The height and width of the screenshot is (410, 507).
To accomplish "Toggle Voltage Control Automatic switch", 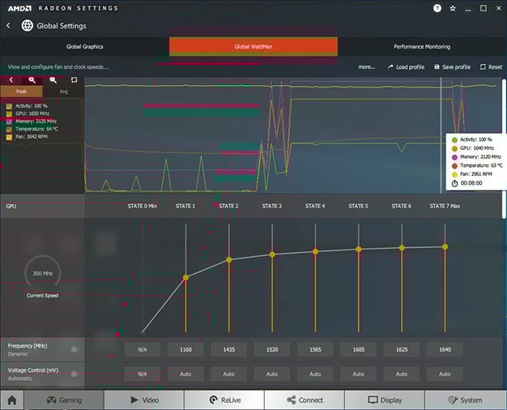I will 75,374.
